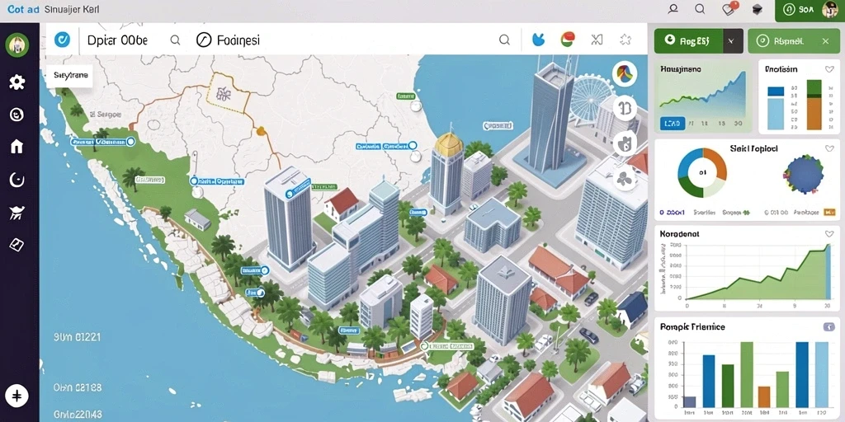Click the round plus button in sidebar
The image size is (845, 422).
click(17, 396)
